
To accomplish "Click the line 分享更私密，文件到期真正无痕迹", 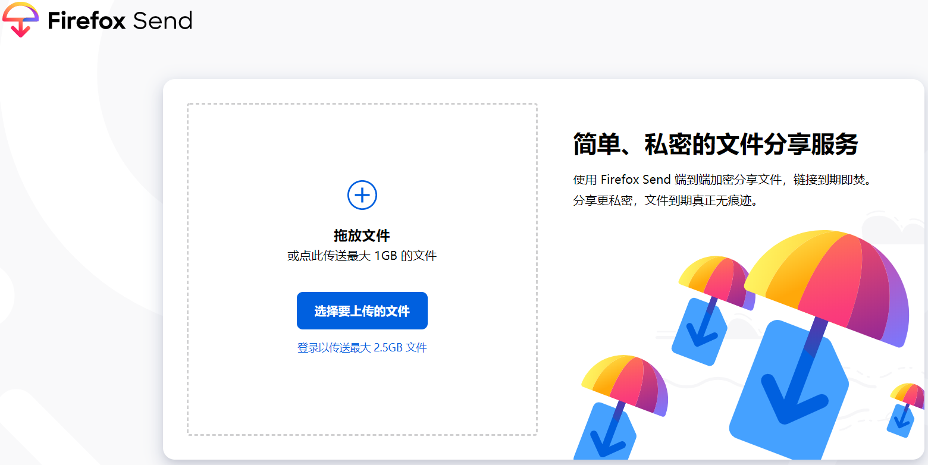I will point(666,200).
